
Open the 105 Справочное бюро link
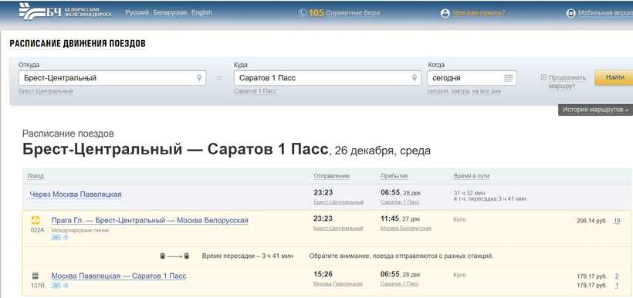point(344,13)
